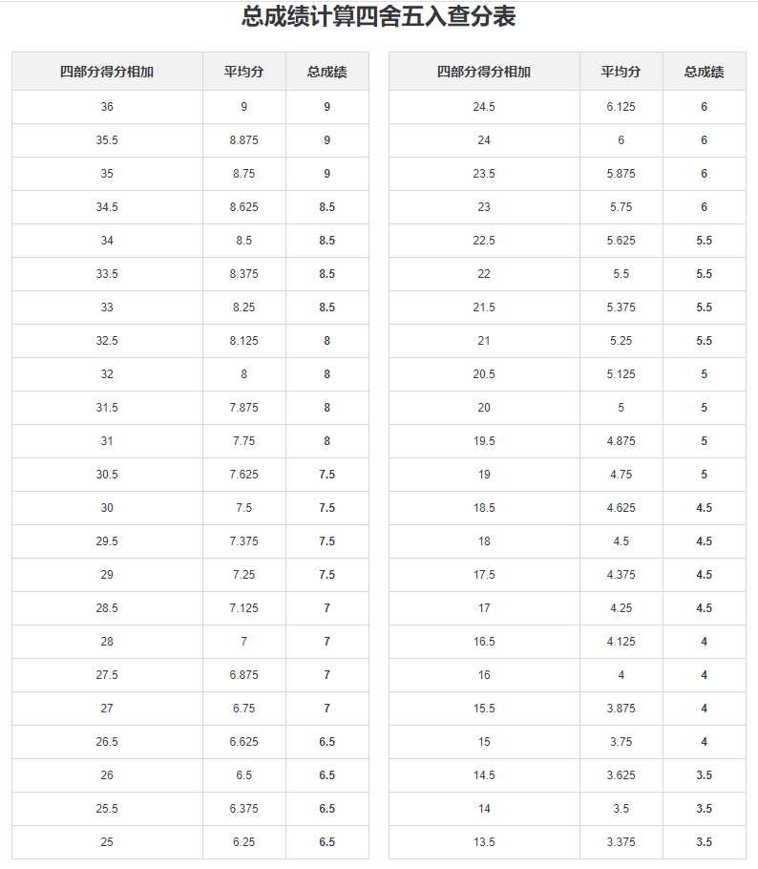Select the sum cell 27.5
758x869 pixels.
click(107, 675)
